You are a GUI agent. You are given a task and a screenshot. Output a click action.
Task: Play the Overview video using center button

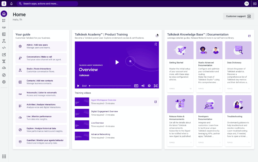tap(117, 62)
